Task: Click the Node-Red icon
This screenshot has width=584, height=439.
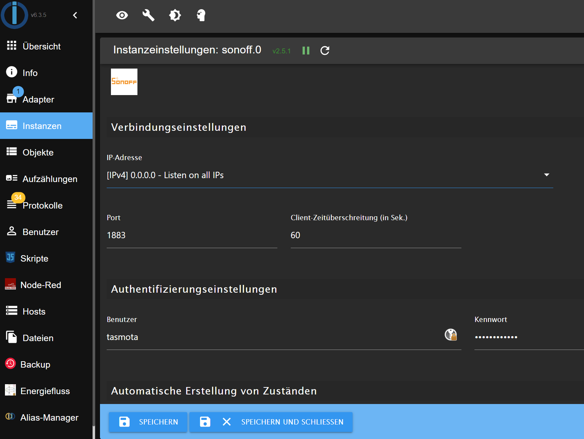Action: [11, 284]
